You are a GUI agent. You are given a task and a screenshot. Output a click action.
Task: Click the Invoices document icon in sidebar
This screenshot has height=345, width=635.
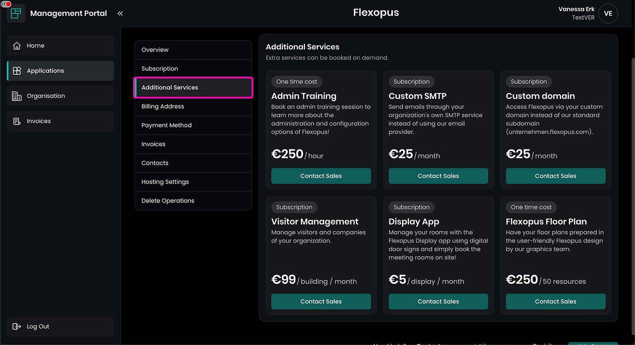pyautogui.click(x=17, y=121)
